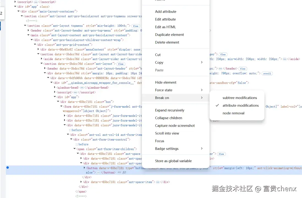Click Capture node screenshot
The image size is (302, 198).
176,126
